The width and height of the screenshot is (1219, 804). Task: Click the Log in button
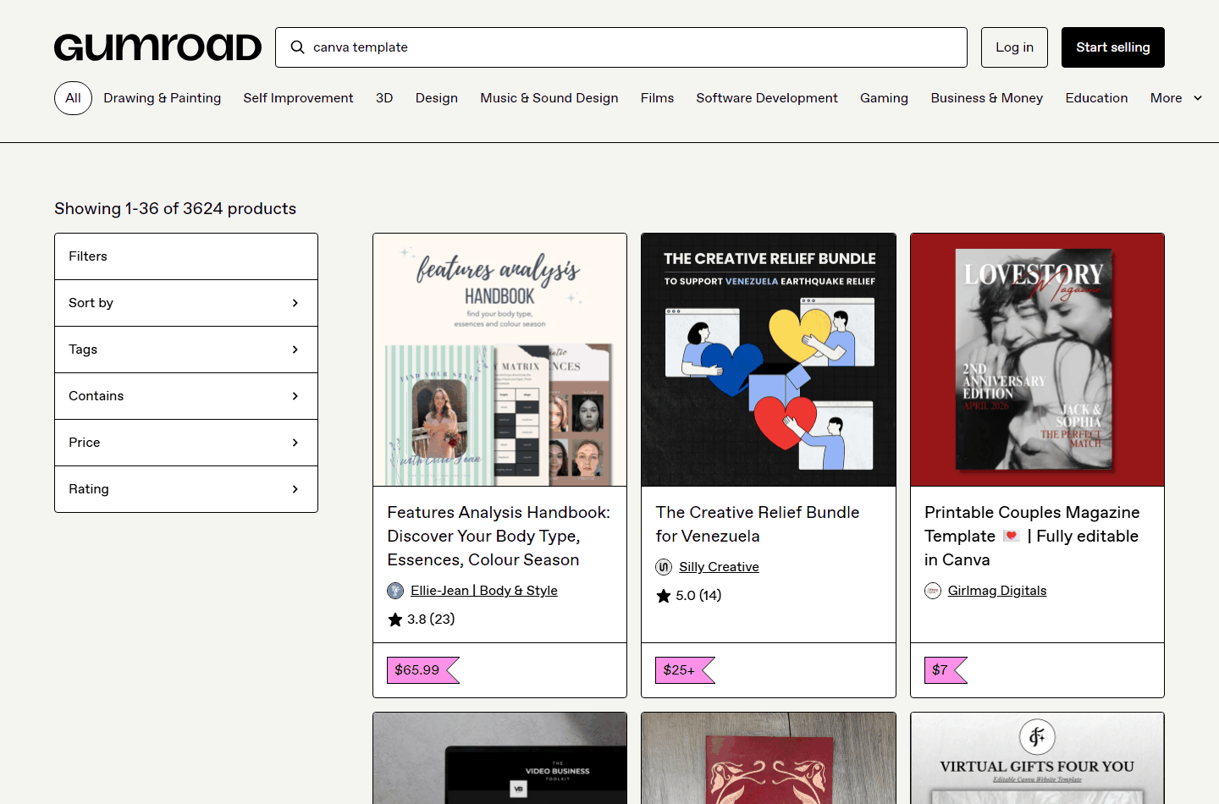[x=1015, y=47]
